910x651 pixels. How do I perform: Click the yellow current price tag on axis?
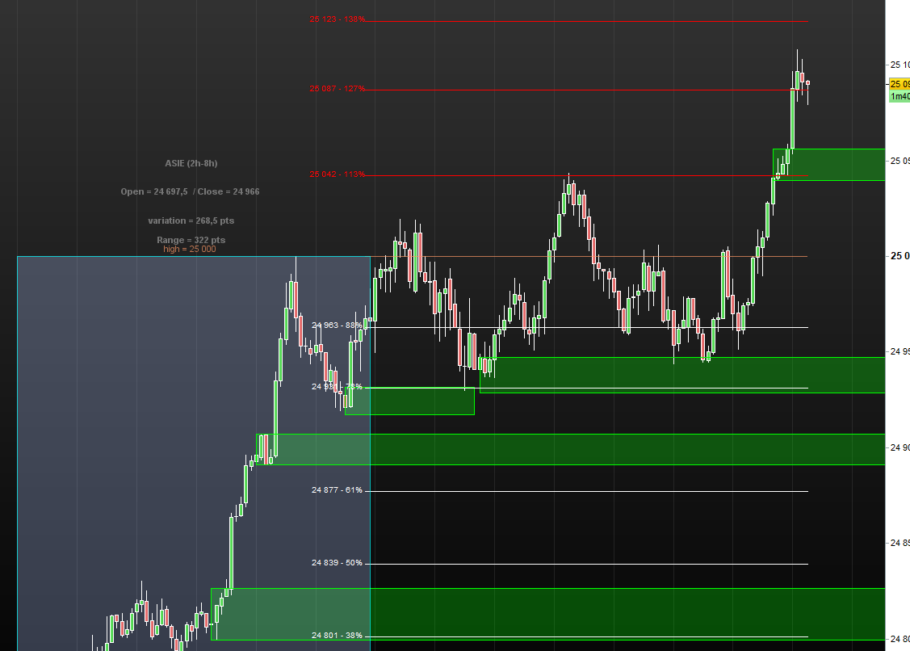tap(900, 84)
